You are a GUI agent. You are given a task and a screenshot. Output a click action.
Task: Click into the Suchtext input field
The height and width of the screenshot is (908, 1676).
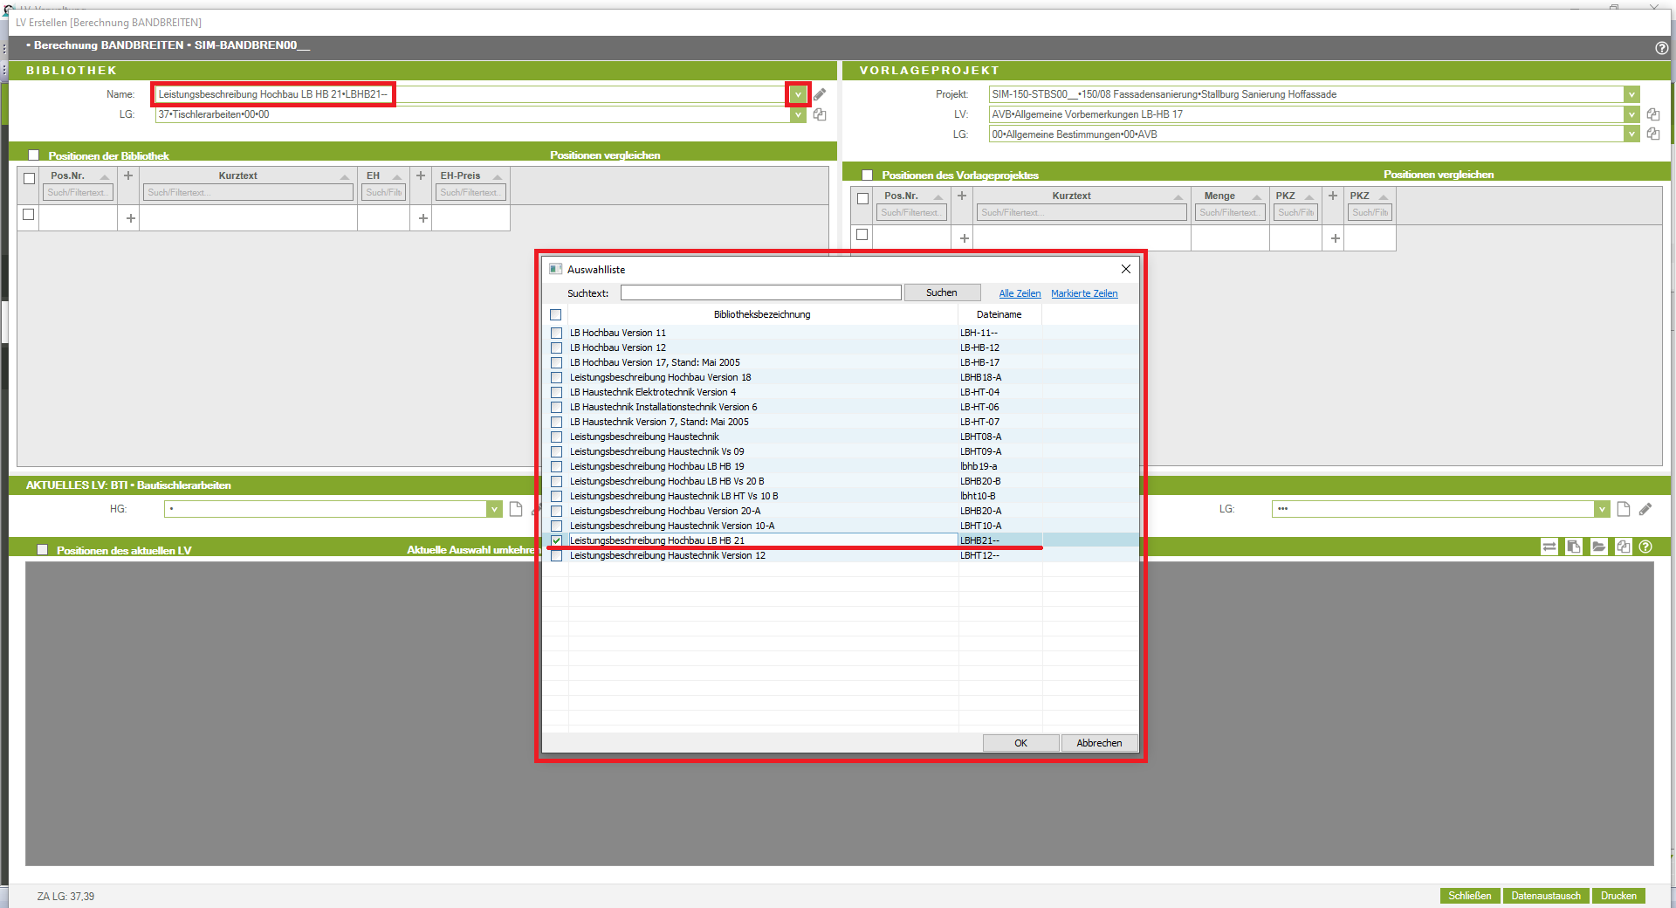[760, 292]
